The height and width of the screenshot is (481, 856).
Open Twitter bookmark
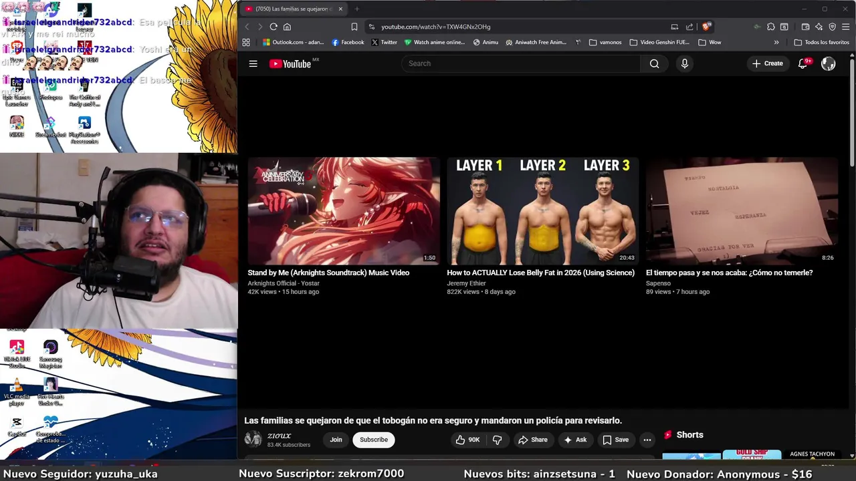(385, 42)
